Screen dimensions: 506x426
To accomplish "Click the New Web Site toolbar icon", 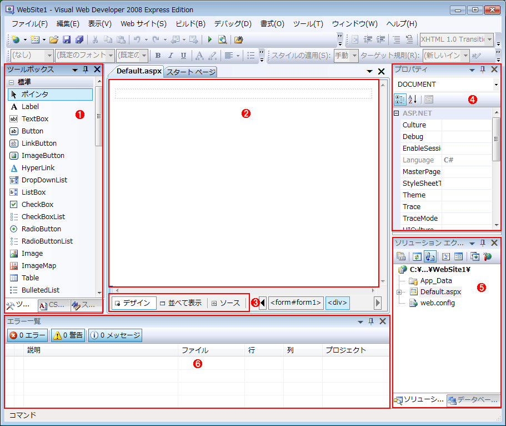I will (15, 39).
